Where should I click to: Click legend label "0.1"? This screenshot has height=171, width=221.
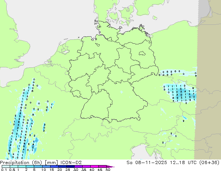pyautogui.click(x=4, y=170)
